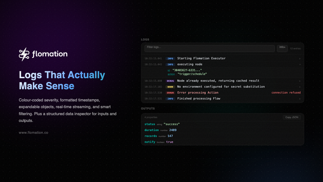Click timestamp 10:32:17.102

[x=153, y=87]
